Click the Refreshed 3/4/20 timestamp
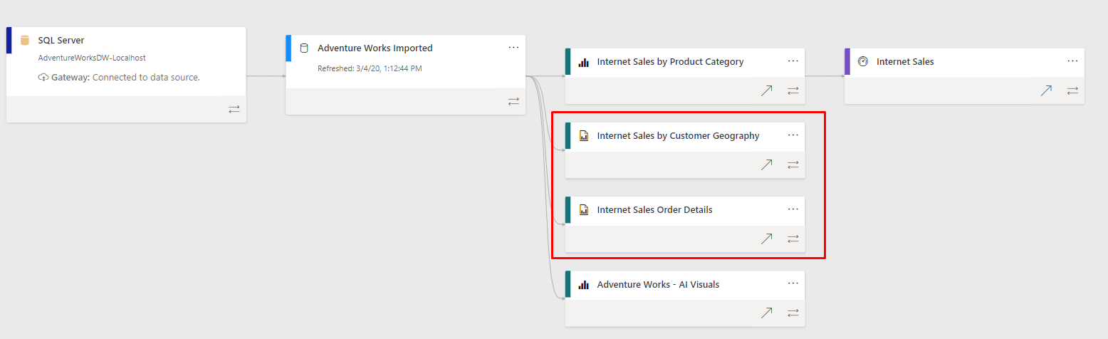This screenshot has height=339, width=1108. 370,68
